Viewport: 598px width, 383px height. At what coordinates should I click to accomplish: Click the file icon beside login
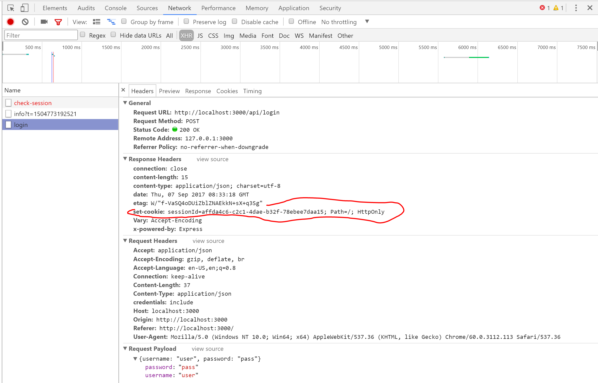(x=8, y=125)
